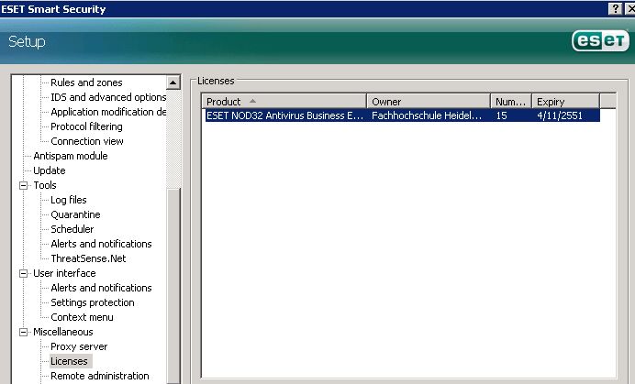Screen dimensions: 635x384
Task: Select Scheduler in the tree
Action: (72, 229)
